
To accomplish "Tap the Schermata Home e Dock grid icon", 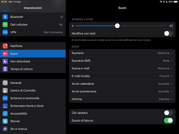I will [5, 106].
